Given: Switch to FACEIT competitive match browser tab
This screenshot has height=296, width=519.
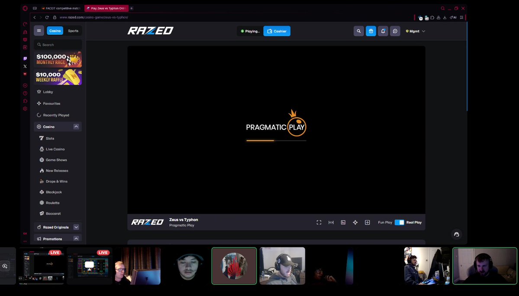Looking at the screenshot, I should 61,8.
